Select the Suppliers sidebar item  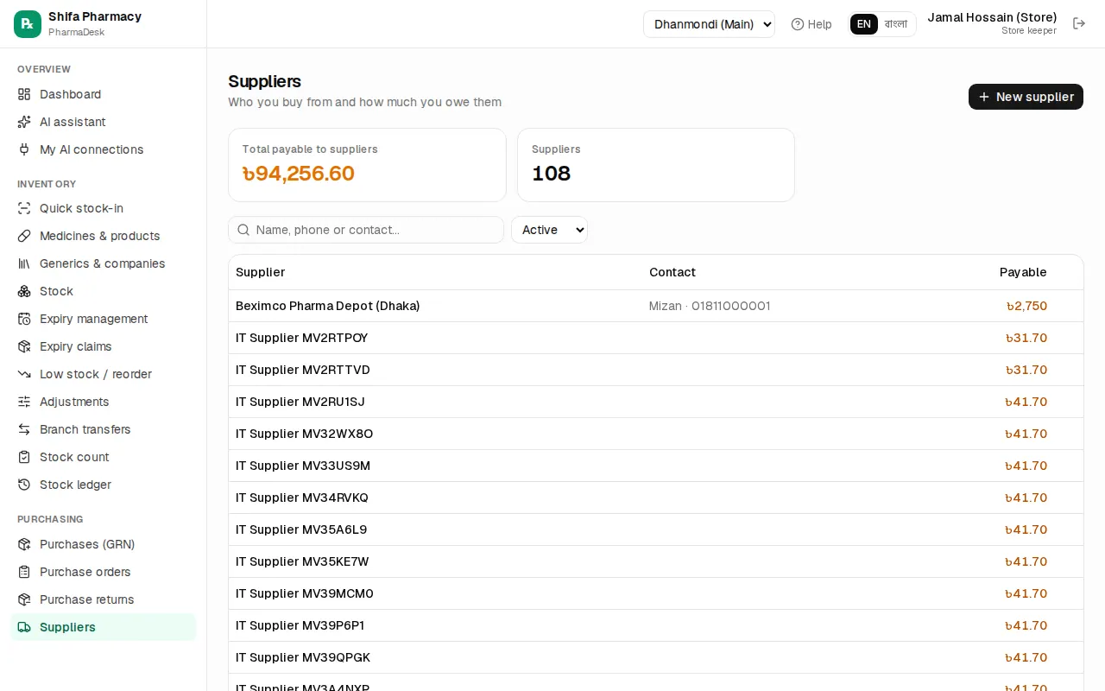click(104, 627)
